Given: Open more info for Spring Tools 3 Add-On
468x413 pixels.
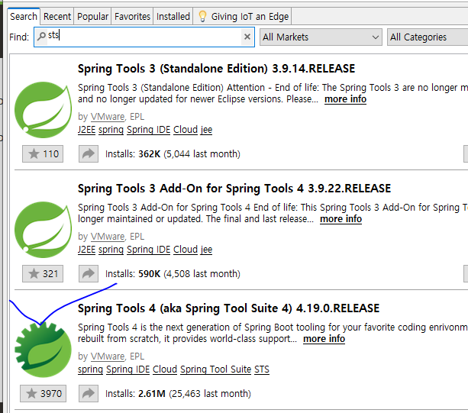Looking at the screenshot, I should pos(341,219).
